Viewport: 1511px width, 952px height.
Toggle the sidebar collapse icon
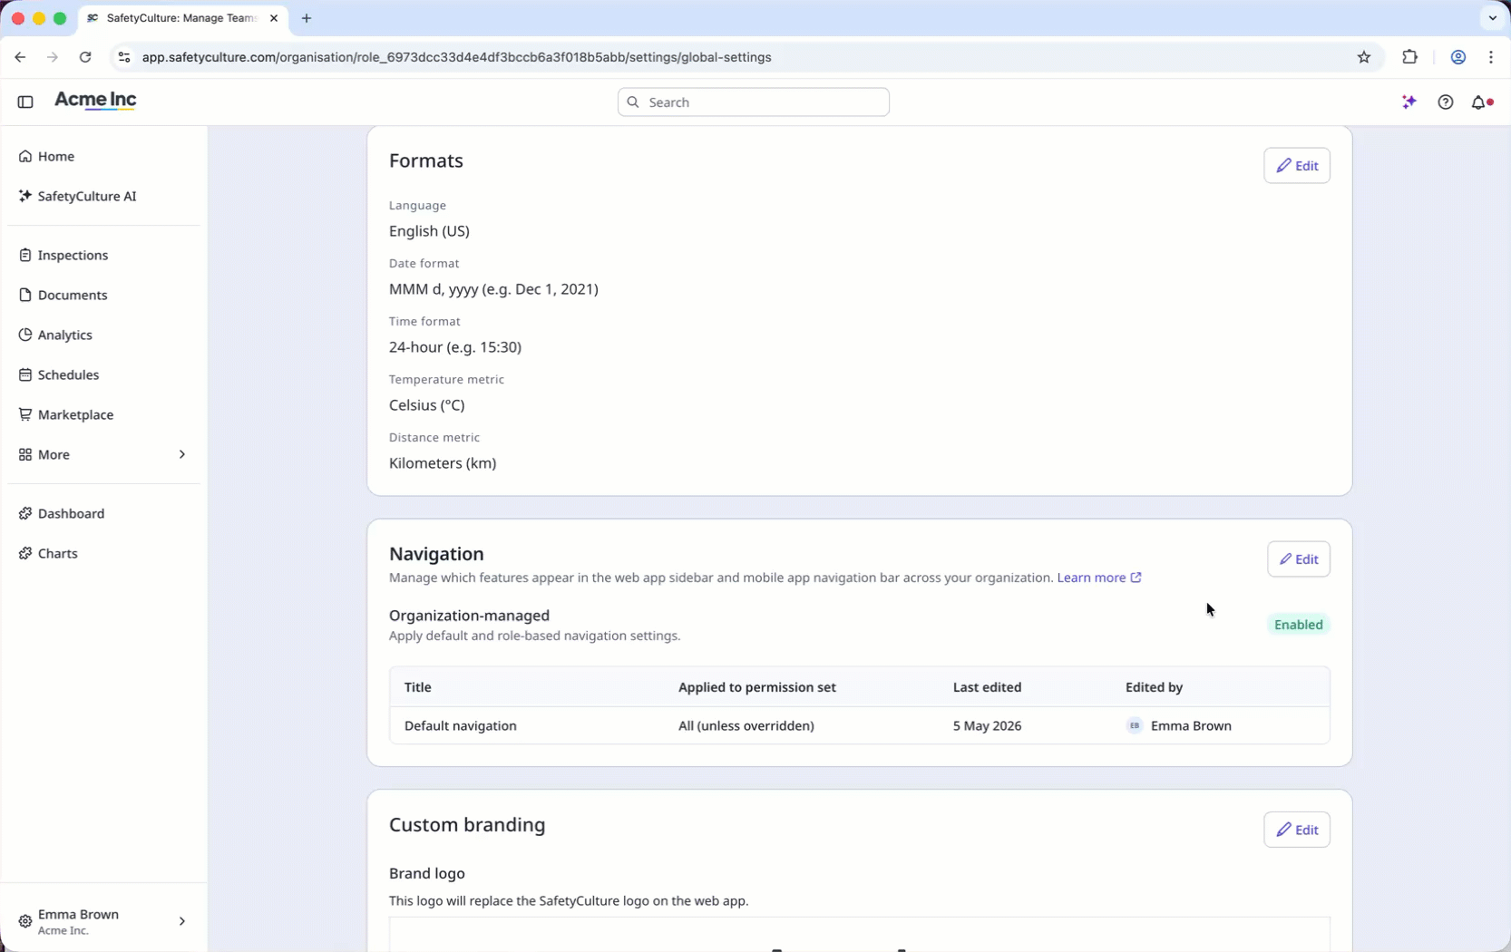pos(25,102)
